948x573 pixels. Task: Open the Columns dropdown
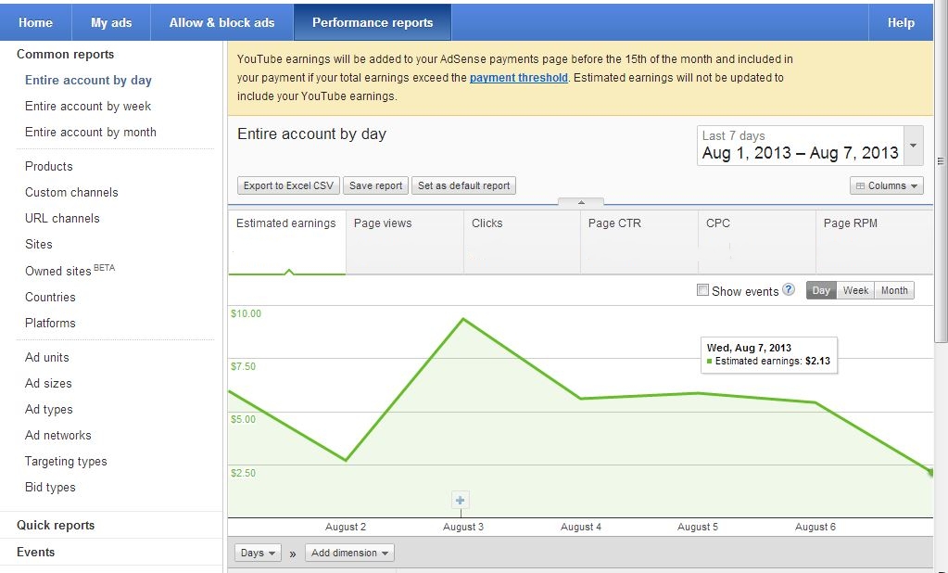tap(887, 185)
